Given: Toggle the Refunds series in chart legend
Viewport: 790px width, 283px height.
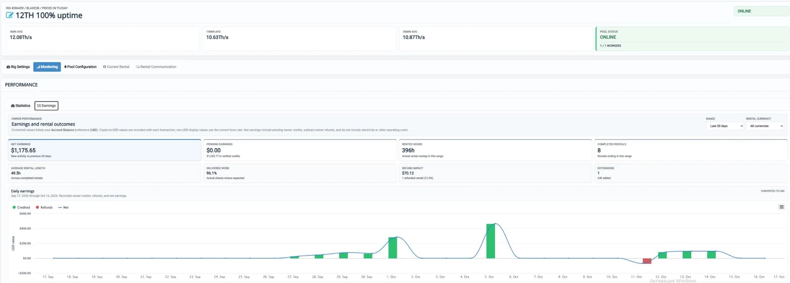Looking at the screenshot, I should [44, 207].
